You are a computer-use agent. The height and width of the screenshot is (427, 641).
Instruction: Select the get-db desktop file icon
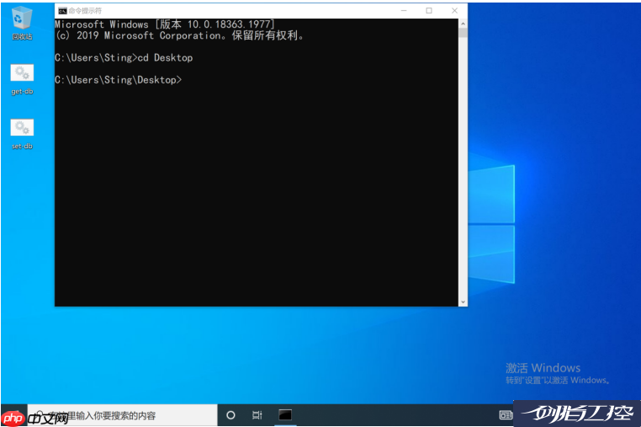[22, 79]
